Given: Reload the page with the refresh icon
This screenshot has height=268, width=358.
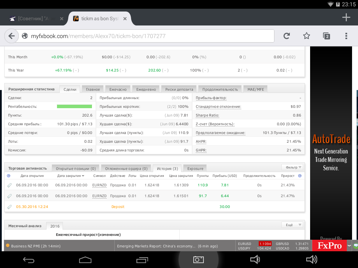Looking at the screenshot, I should [287, 36].
